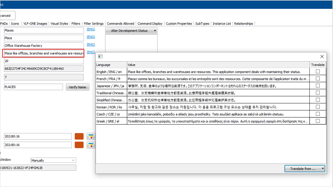Viewport: 333px width, 187px height.
Task: Close the translation dialog
Action: (x=322, y=56)
